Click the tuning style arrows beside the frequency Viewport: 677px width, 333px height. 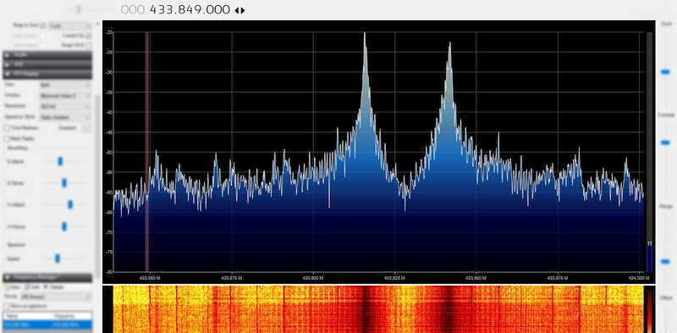tap(239, 10)
